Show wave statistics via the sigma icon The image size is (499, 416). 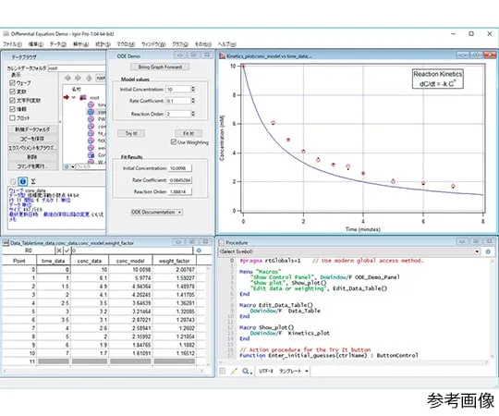33,181
